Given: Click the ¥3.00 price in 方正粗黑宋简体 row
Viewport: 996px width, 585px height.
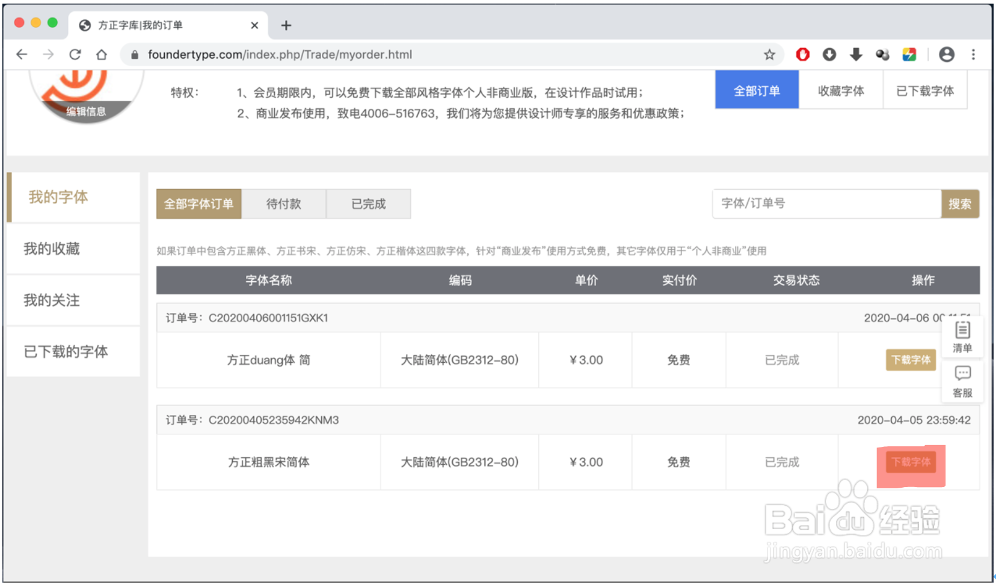Looking at the screenshot, I should [x=586, y=462].
